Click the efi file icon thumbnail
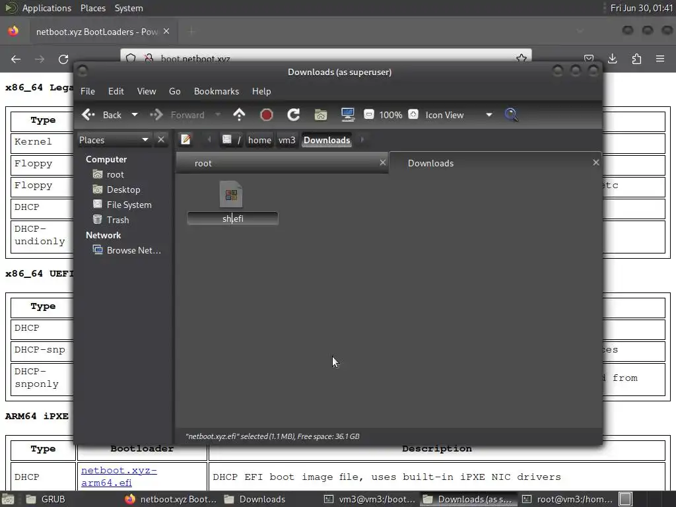Viewport: 676px width, 507px height. 231,195
